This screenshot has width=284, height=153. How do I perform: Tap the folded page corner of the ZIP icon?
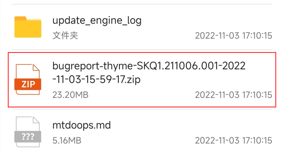pyautogui.click(x=36, y=68)
